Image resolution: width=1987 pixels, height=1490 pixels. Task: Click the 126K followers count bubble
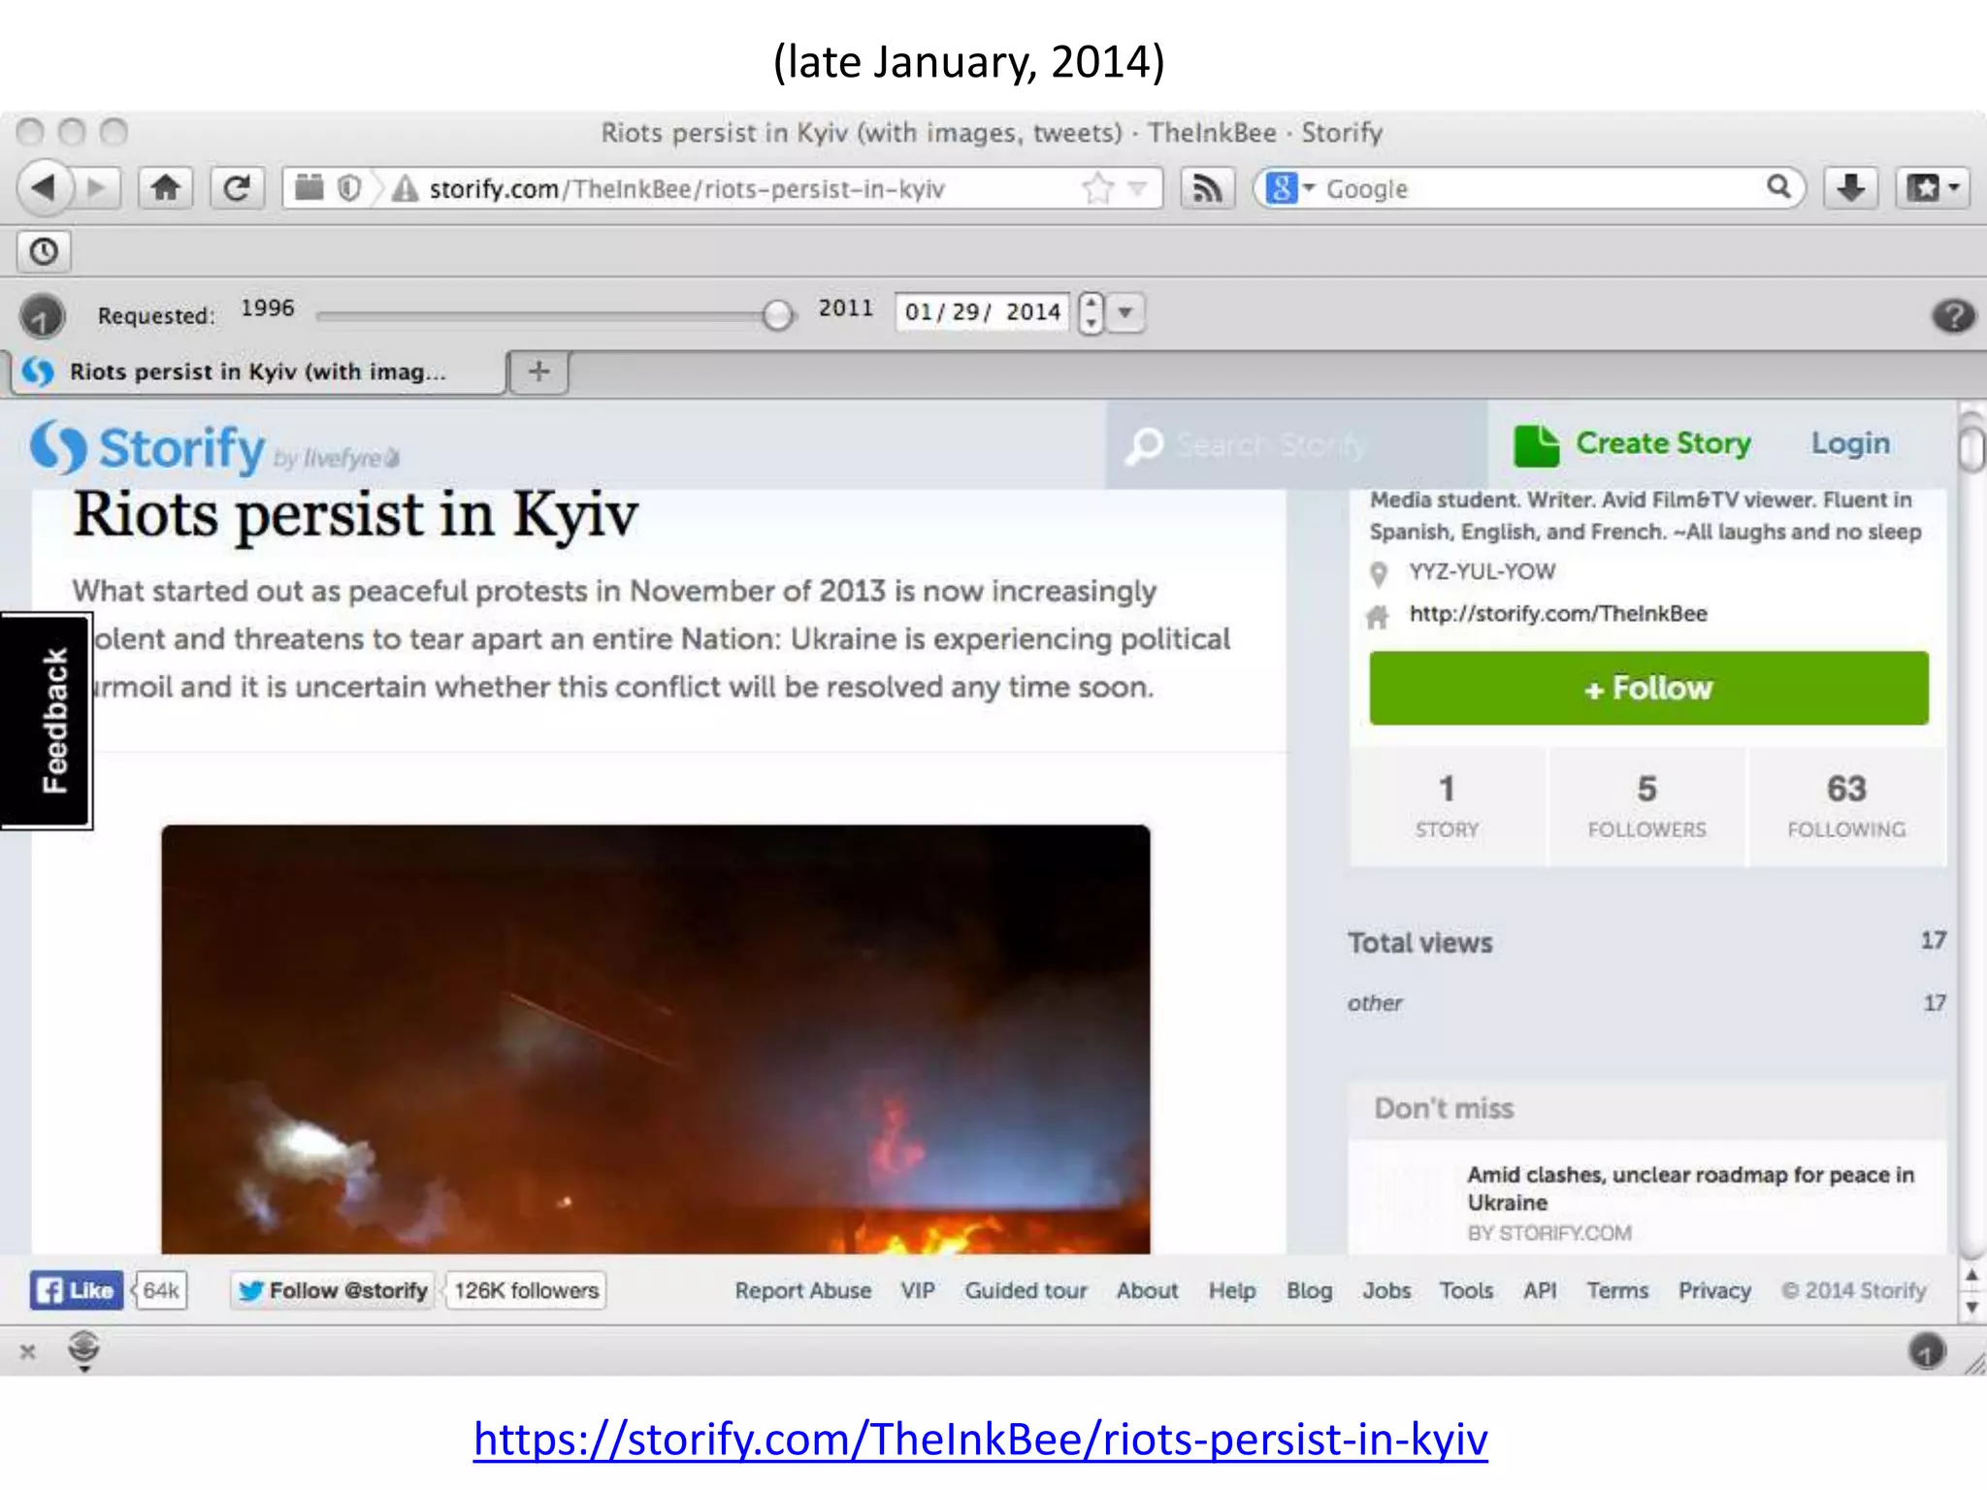point(526,1290)
